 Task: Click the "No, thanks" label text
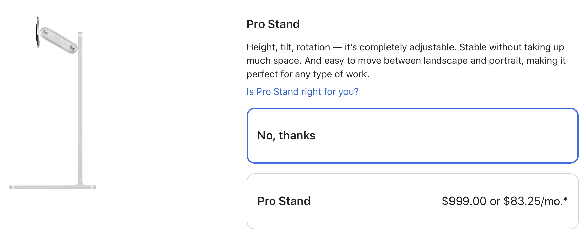[x=286, y=136]
